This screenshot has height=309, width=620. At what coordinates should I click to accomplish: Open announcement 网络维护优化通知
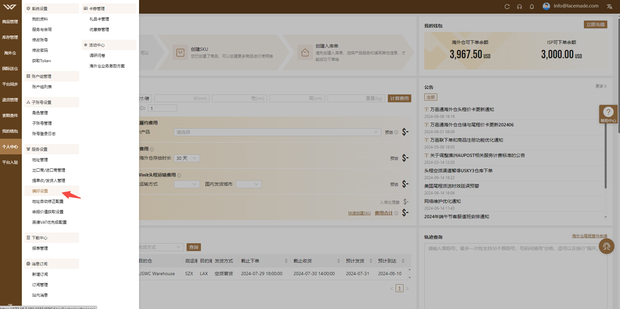click(443, 202)
